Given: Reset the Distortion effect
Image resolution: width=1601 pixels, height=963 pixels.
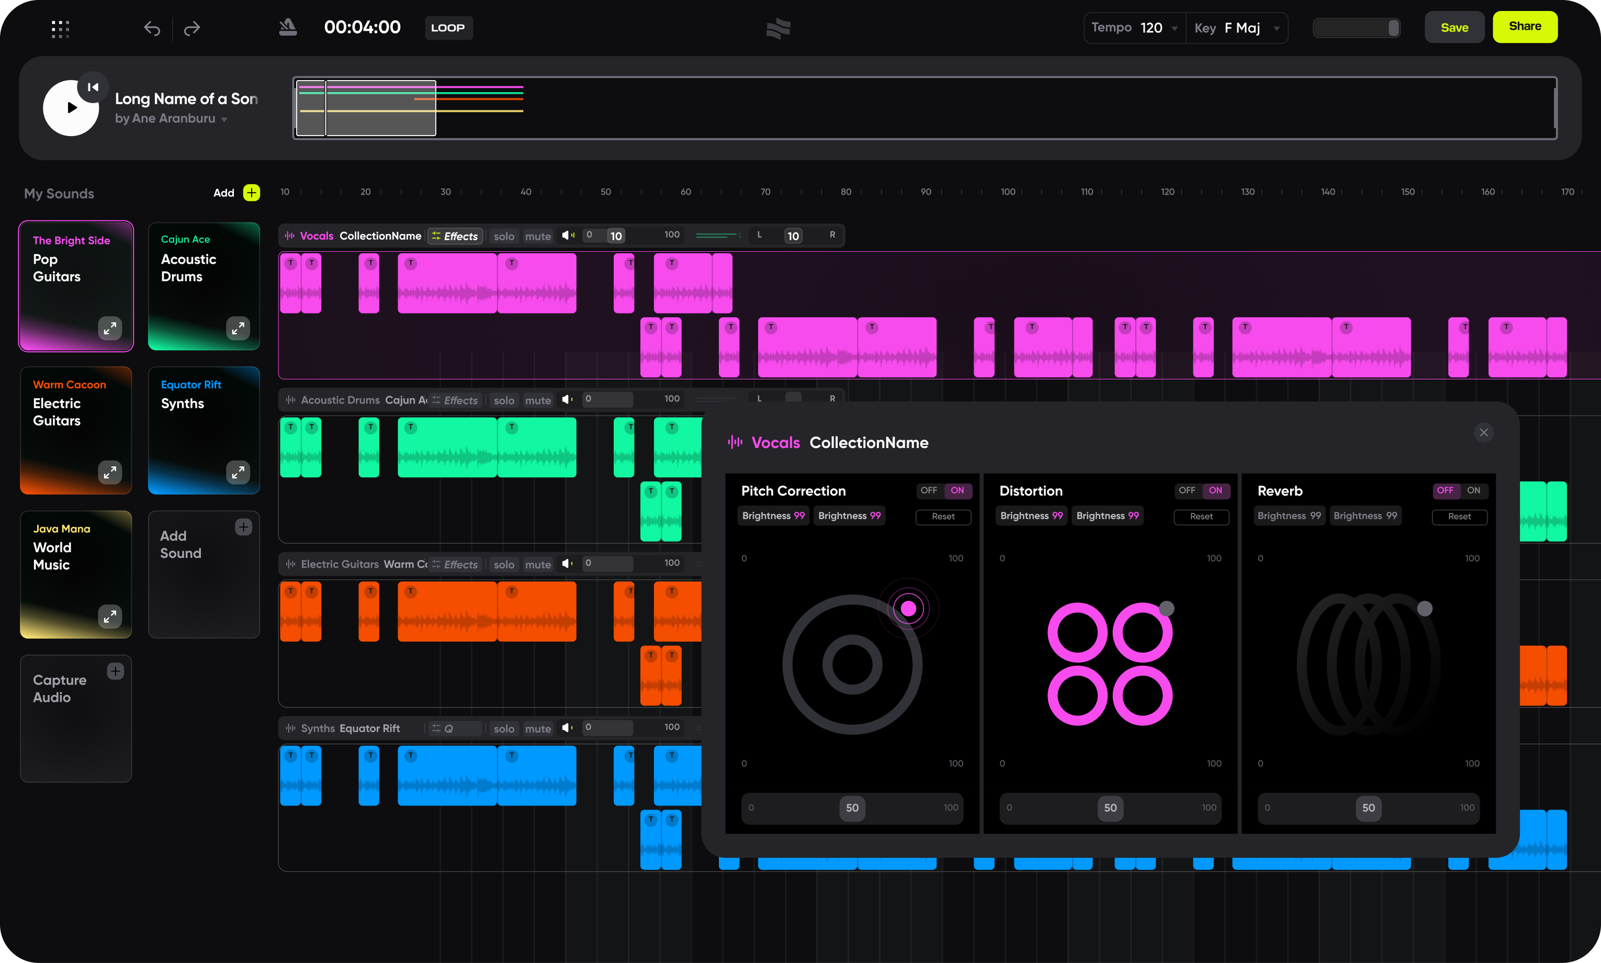Looking at the screenshot, I should [1201, 517].
